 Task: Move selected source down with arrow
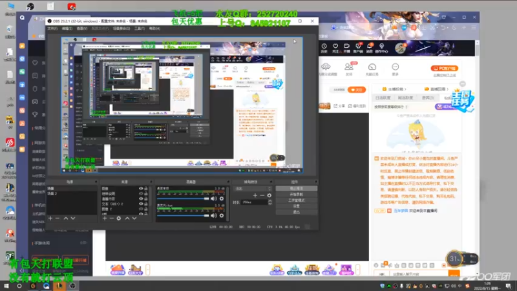[x=134, y=219]
